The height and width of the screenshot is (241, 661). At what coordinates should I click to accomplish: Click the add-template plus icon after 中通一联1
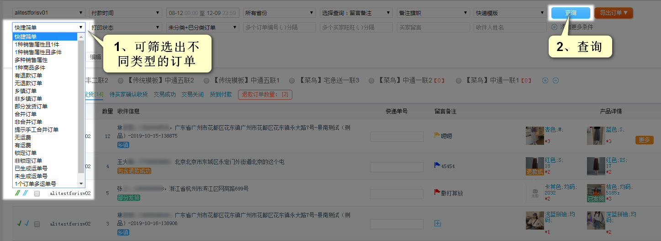pyautogui.click(x=545, y=80)
